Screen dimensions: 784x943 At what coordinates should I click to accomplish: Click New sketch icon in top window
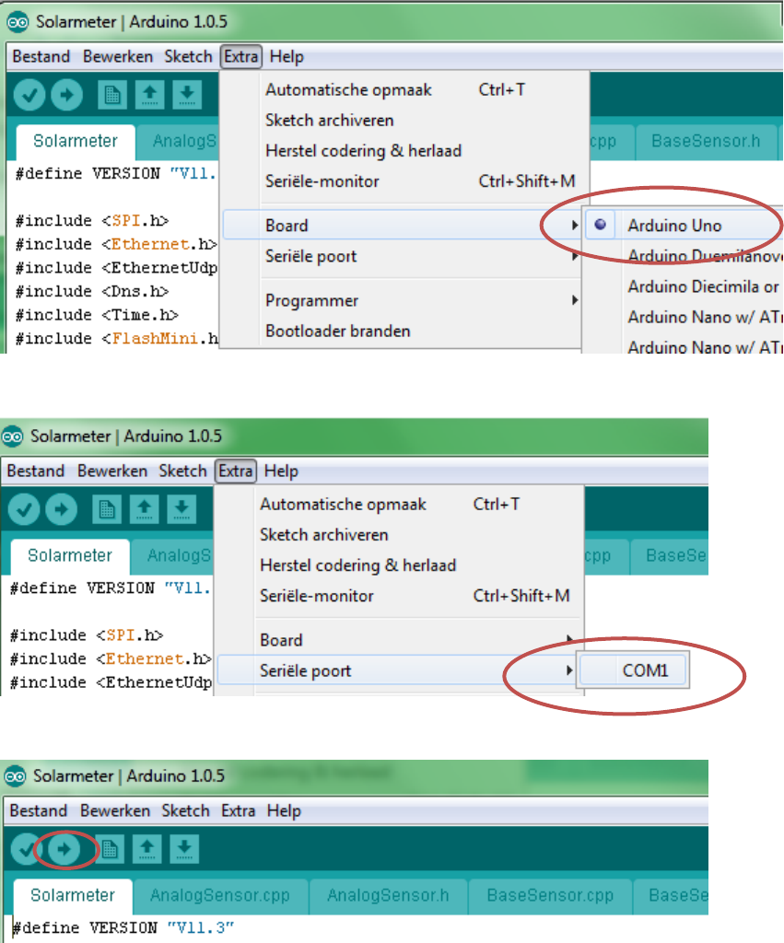pyautogui.click(x=111, y=95)
